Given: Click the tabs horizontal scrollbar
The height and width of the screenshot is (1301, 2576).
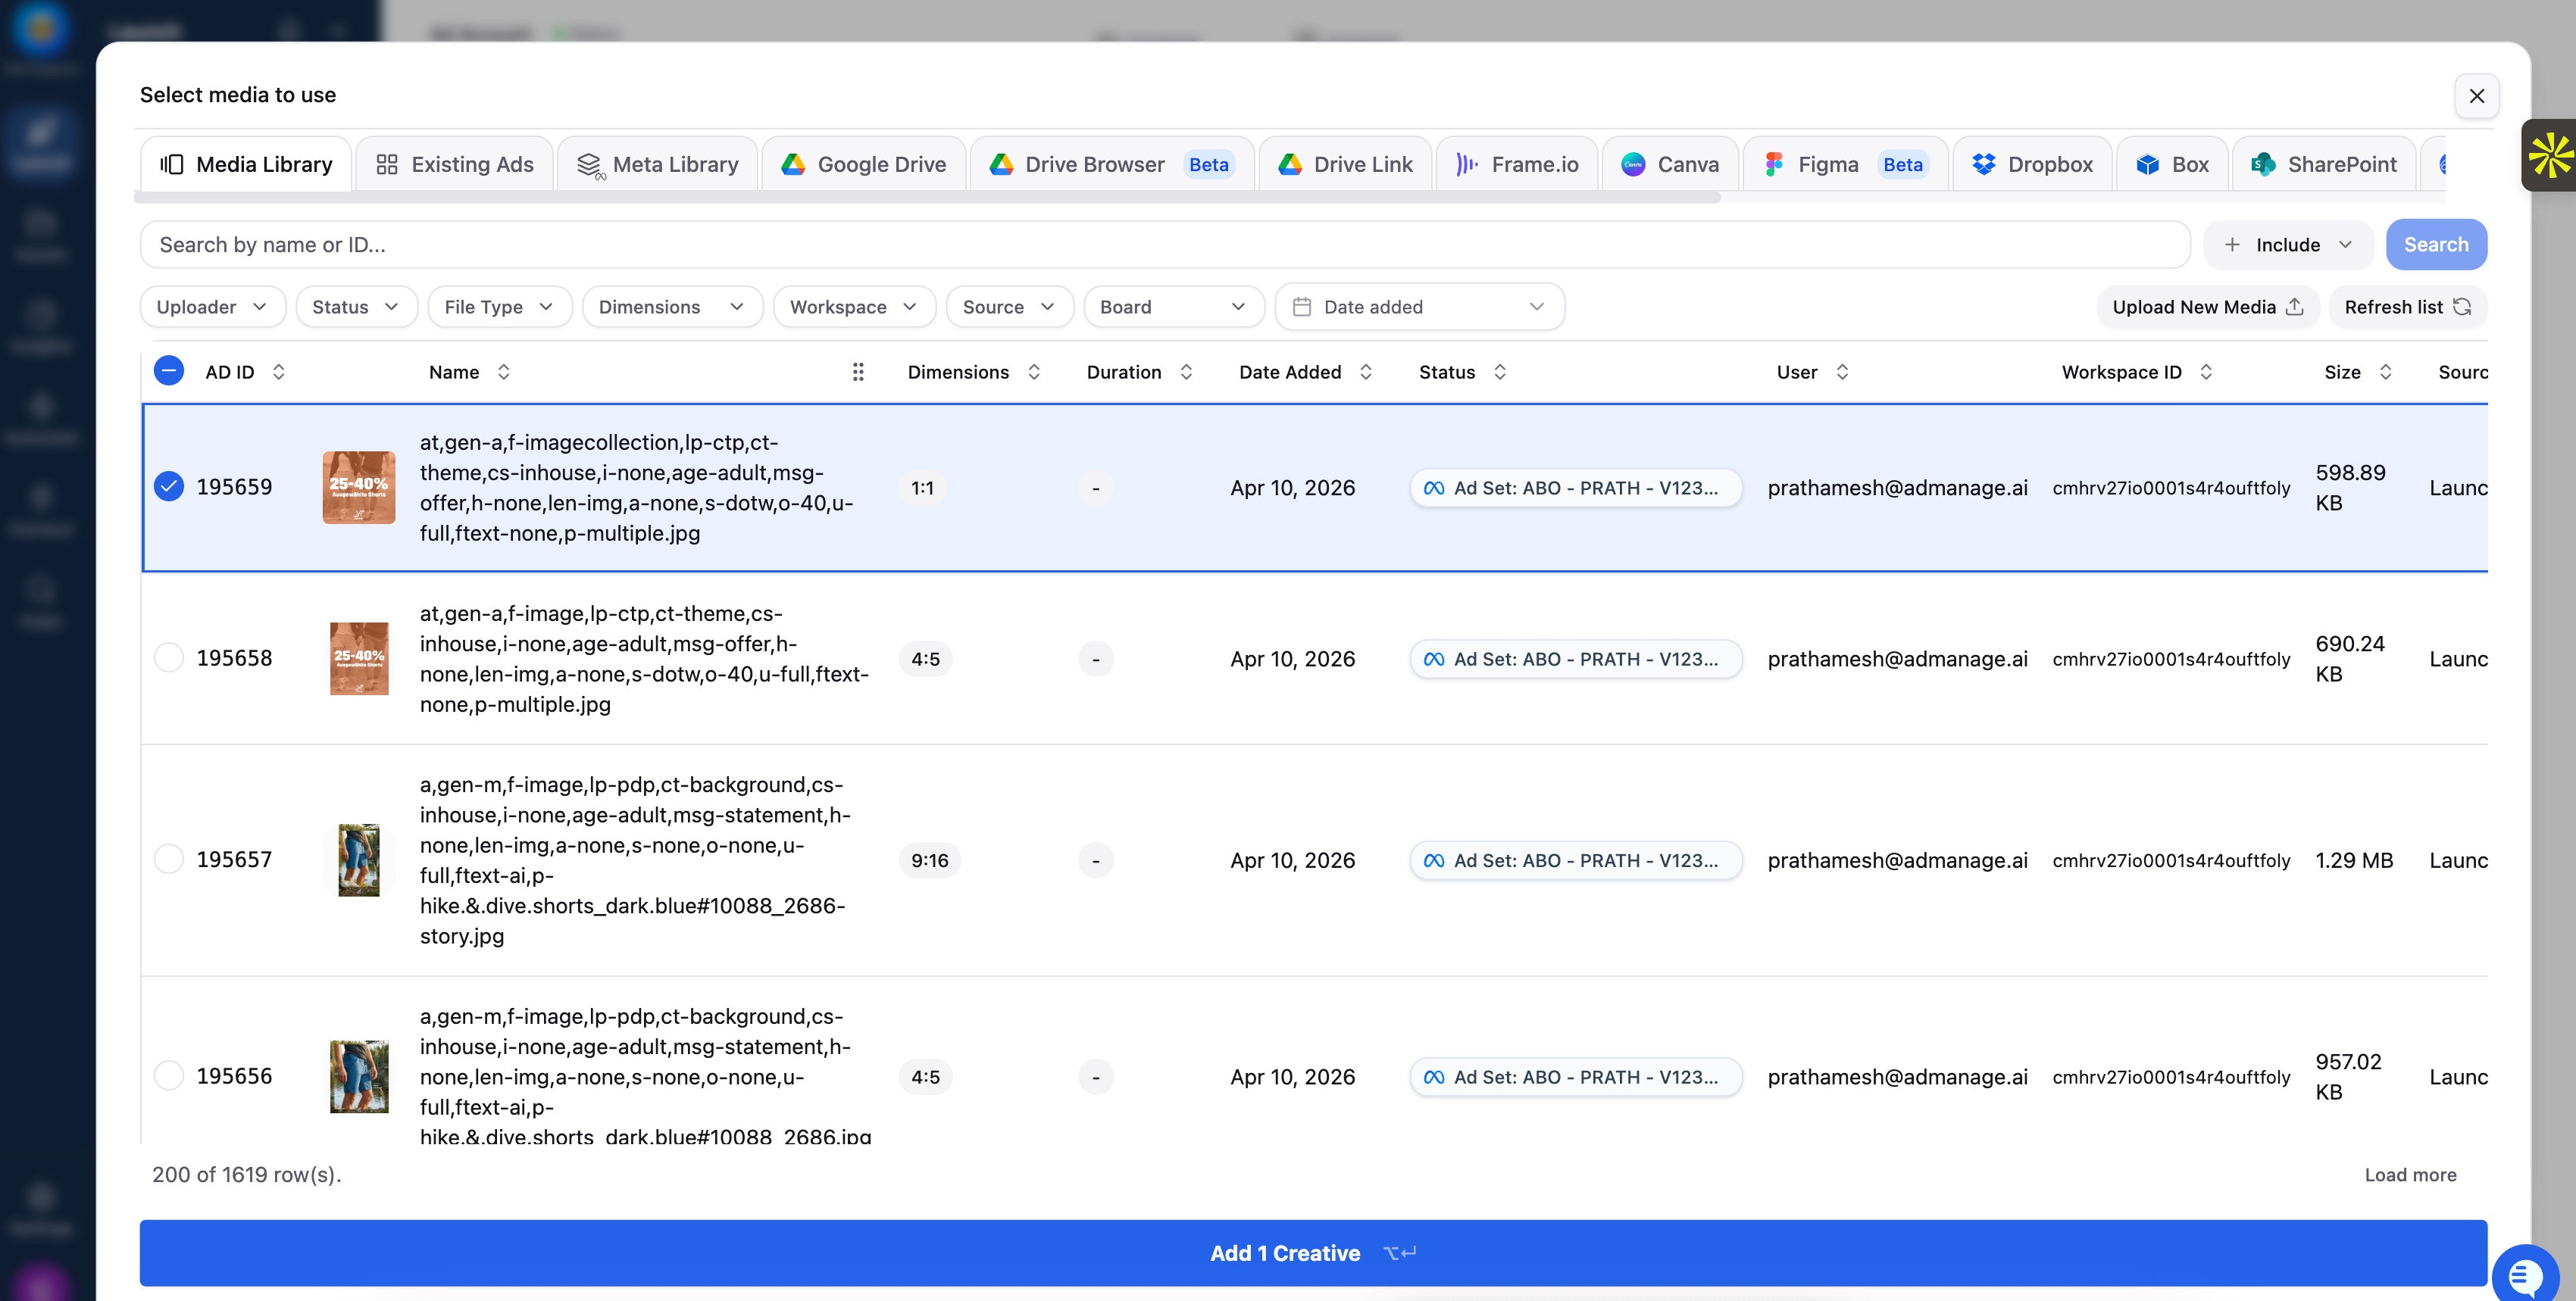Looking at the screenshot, I should (928, 198).
